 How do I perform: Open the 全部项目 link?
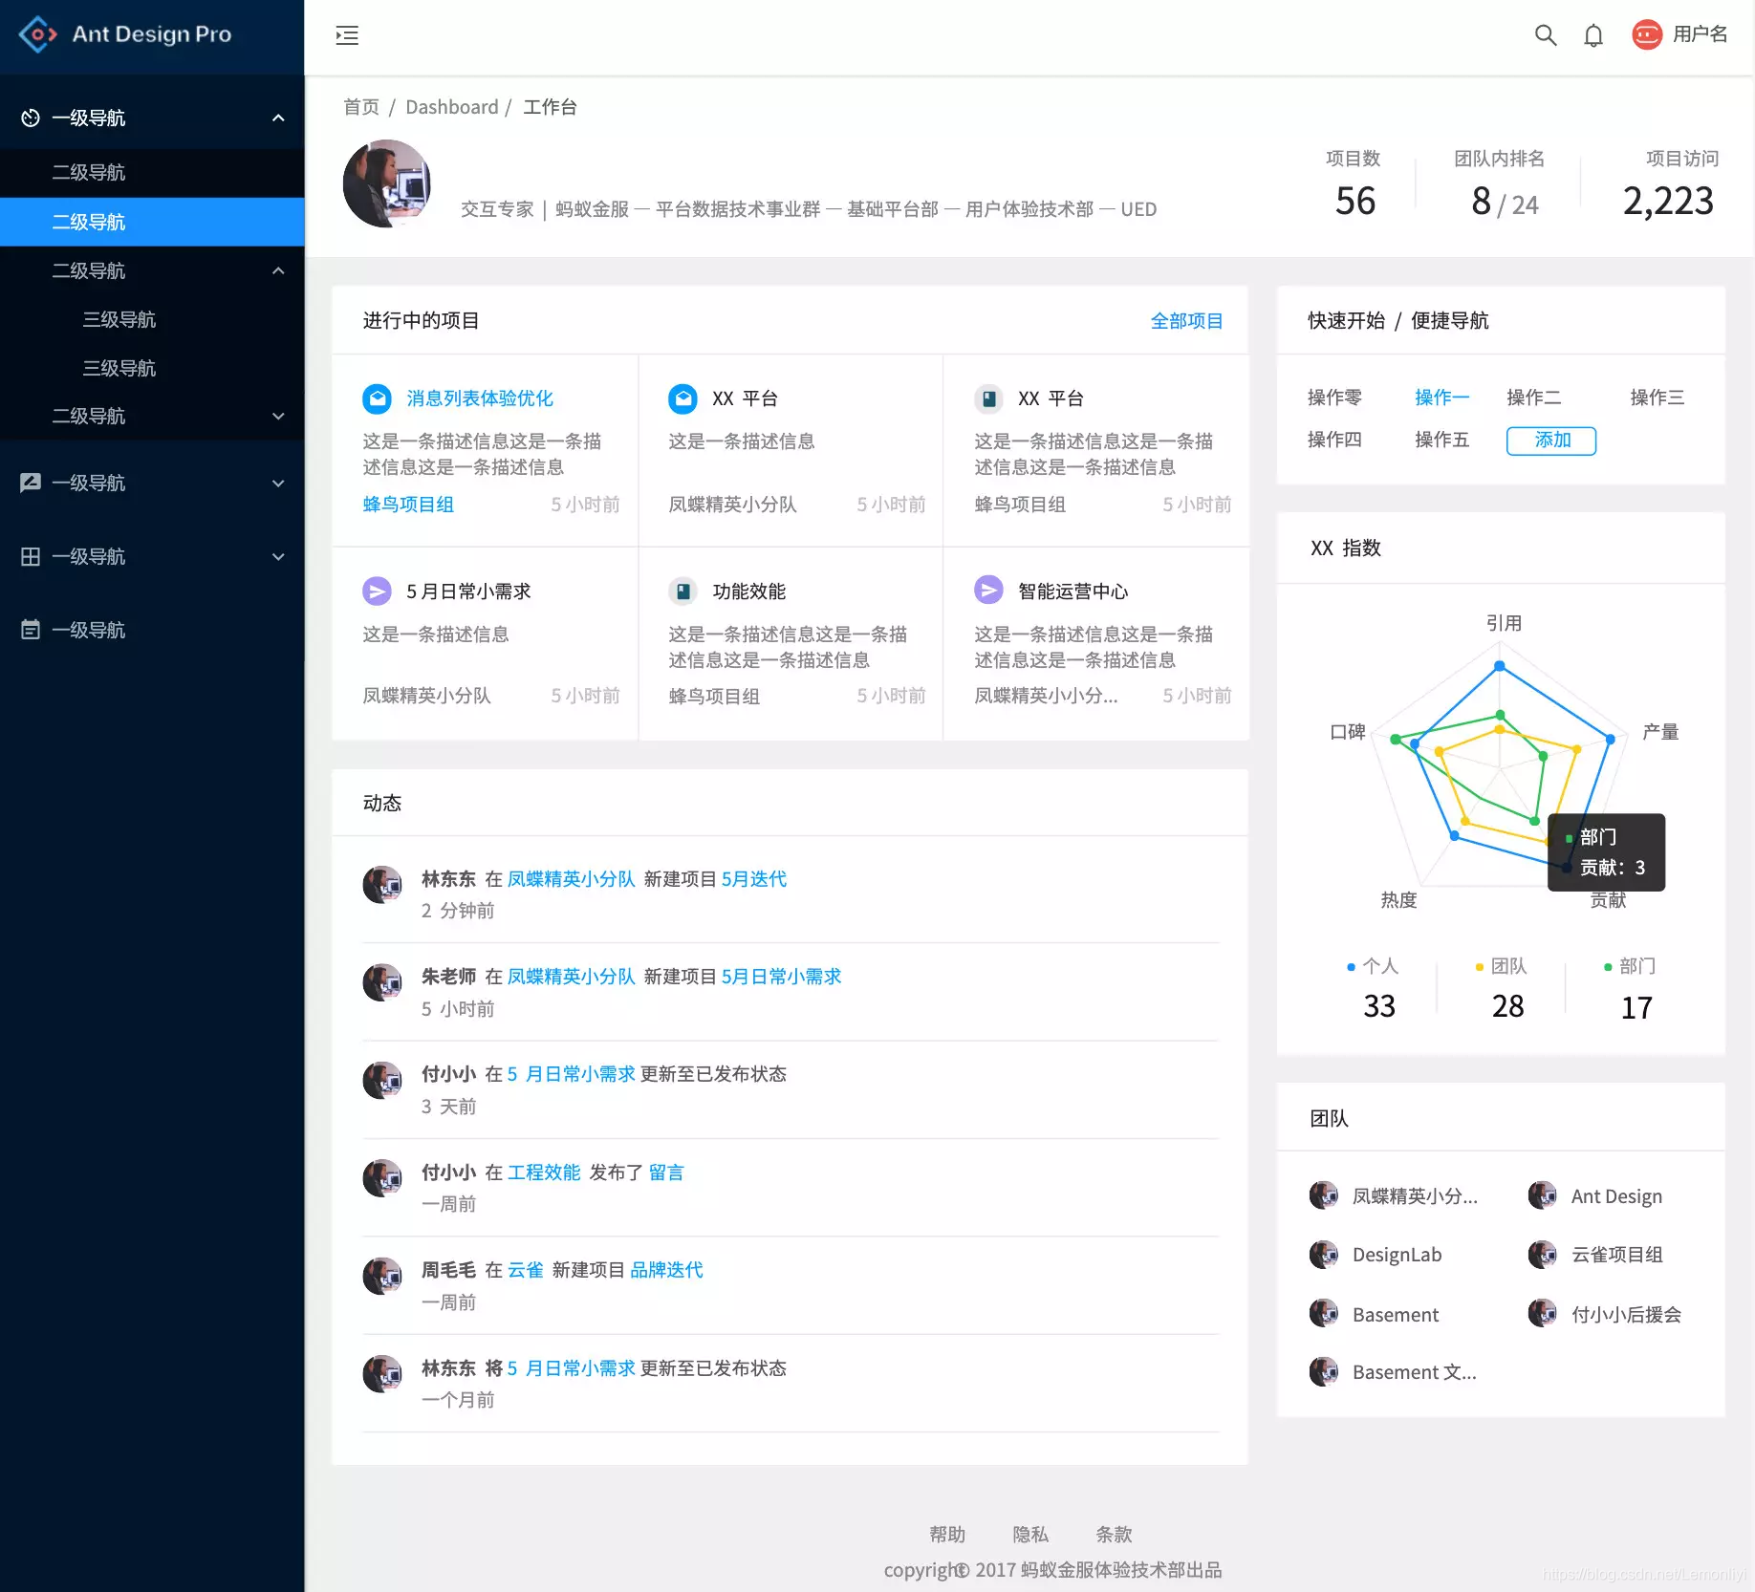click(x=1186, y=321)
